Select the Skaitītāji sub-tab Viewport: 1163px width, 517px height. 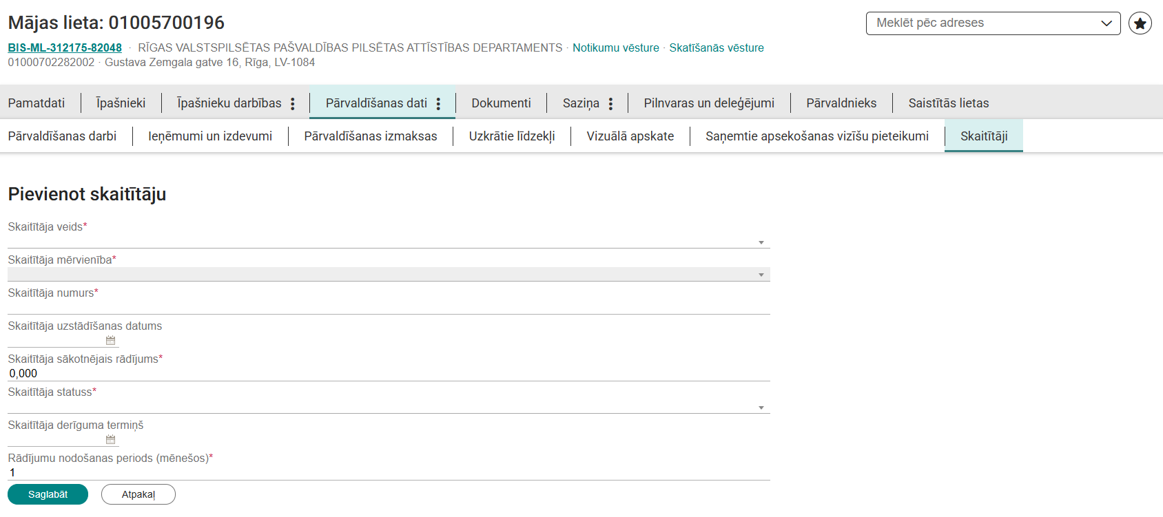pos(984,136)
